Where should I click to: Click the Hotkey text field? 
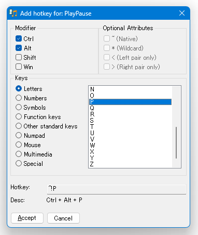coord(117,189)
